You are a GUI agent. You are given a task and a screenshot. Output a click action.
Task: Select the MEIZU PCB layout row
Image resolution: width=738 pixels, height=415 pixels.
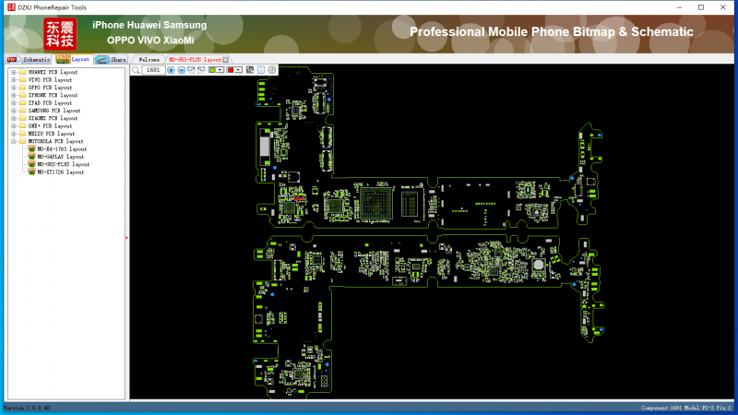(x=52, y=134)
